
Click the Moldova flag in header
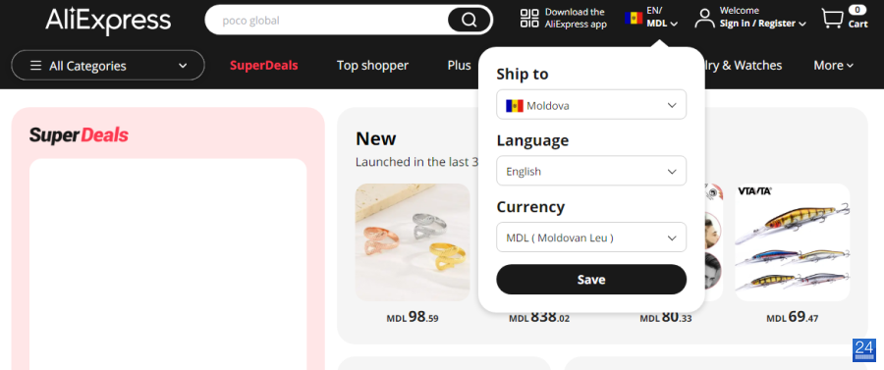[x=634, y=18]
